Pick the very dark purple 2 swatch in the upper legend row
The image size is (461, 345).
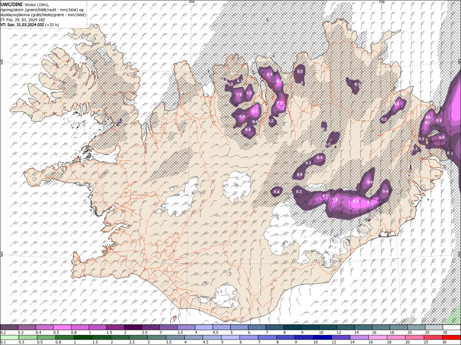click(x=133, y=327)
